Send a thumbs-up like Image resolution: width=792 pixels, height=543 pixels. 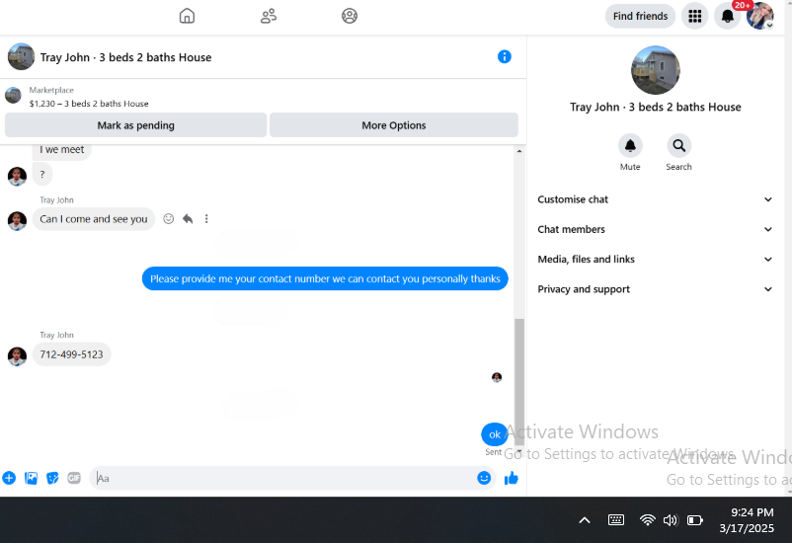[x=512, y=478]
